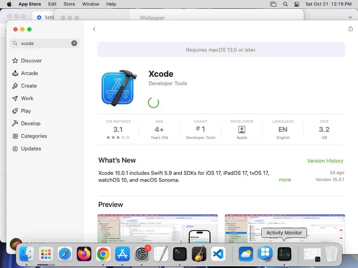Click the user account avatar at sidebar bottom
This screenshot has height=268, width=358.
coord(16,244)
